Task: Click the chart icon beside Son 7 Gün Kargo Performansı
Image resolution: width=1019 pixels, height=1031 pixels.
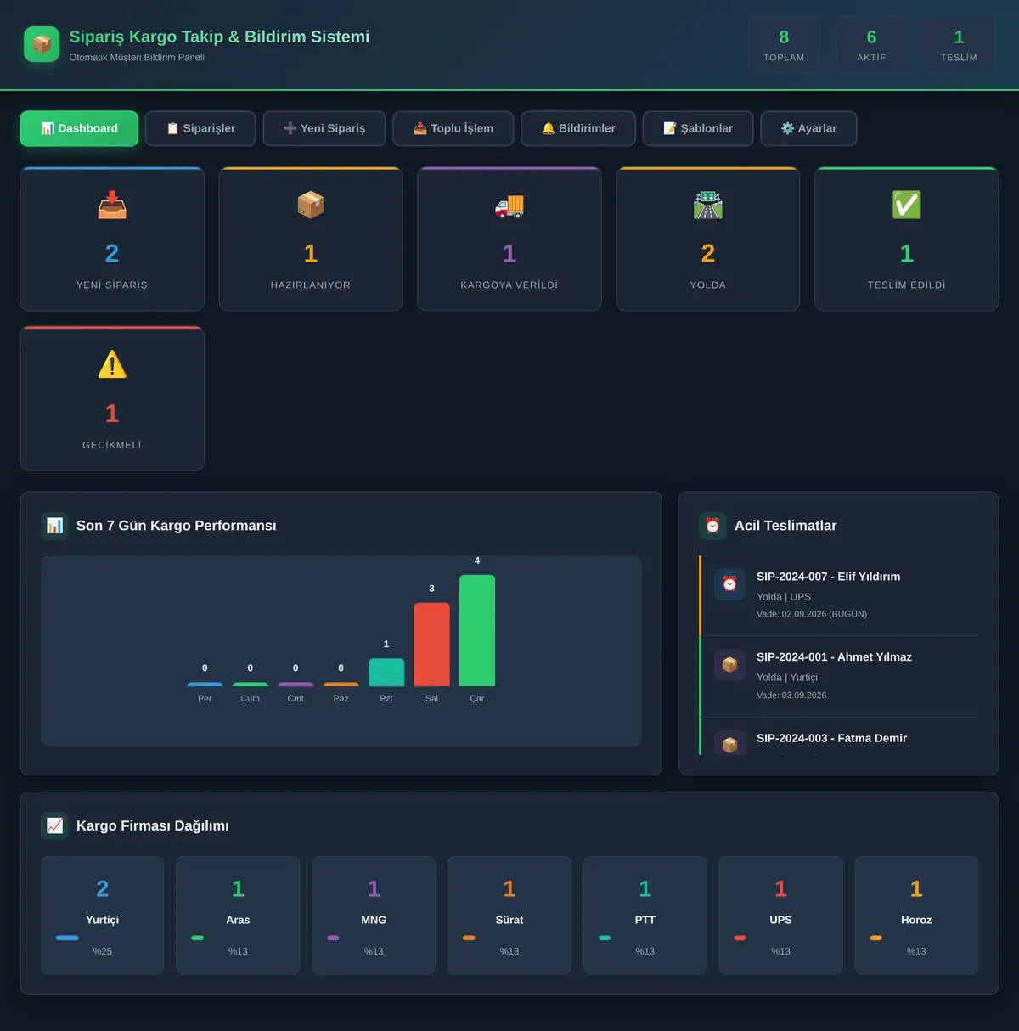Action: 54,526
